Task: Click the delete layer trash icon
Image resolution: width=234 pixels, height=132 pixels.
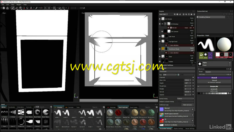Action: tap(194, 14)
